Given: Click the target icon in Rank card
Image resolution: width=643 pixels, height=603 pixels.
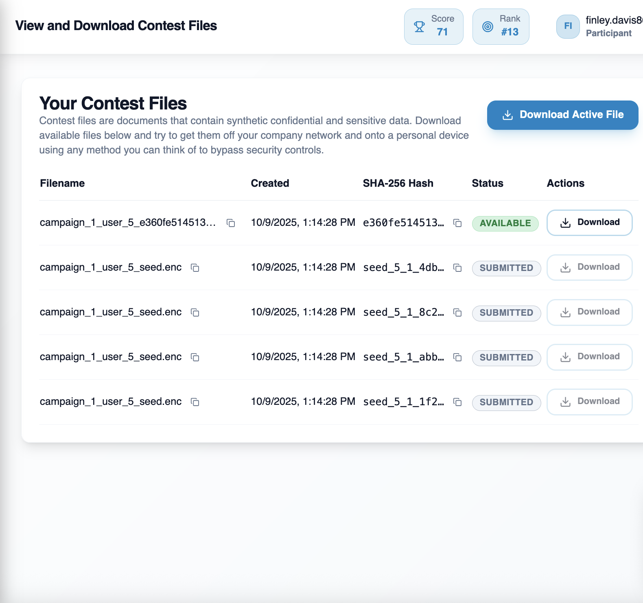Looking at the screenshot, I should pos(488,27).
